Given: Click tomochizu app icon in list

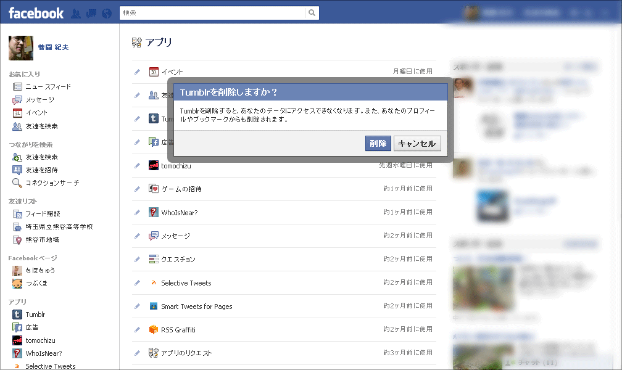Looking at the screenshot, I should tap(154, 166).
